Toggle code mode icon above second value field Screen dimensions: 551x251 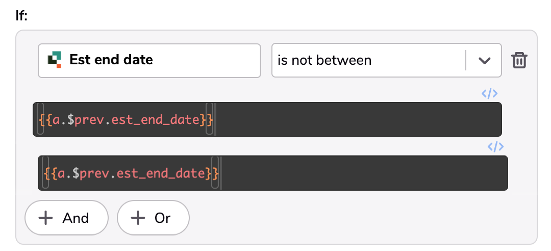pyautogui.click(x=495, y=146)
